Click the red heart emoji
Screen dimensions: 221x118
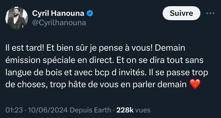pyautogui.click(x=195, y=84)
